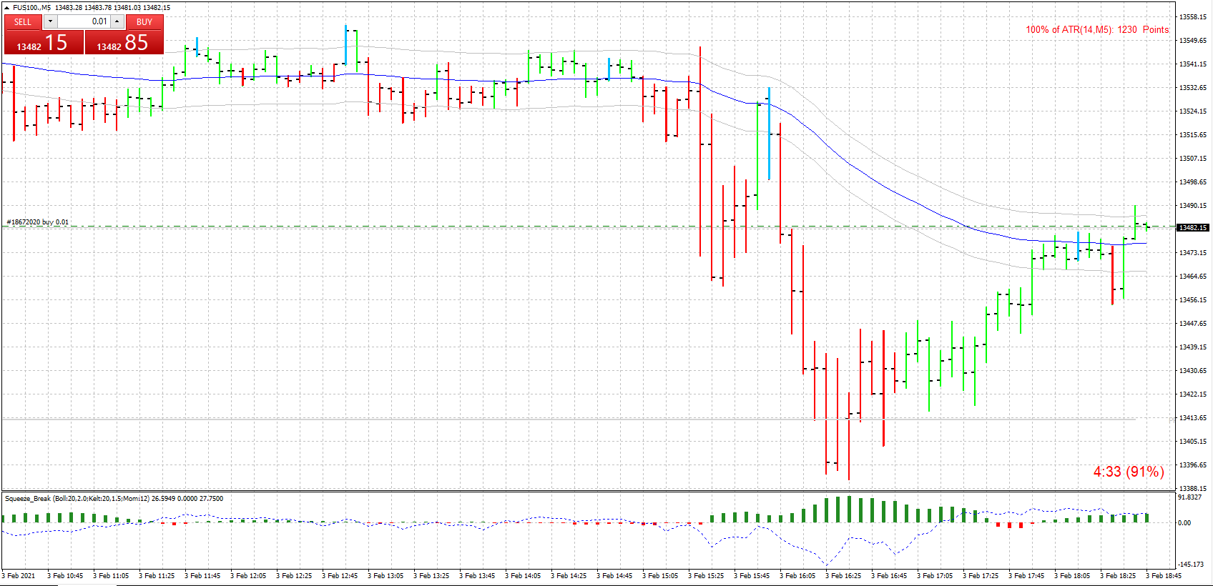
Task: Click the '3 Feb 11:25' time label
Action: [x=157, y=575]
